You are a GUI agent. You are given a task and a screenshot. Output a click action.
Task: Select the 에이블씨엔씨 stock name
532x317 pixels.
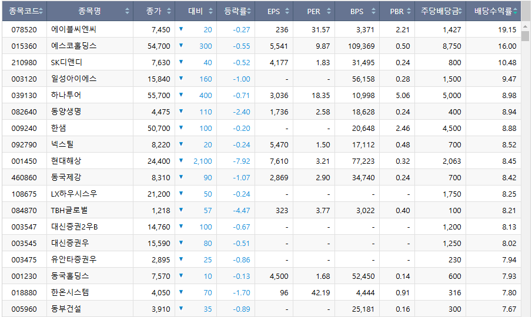point(73,29)
